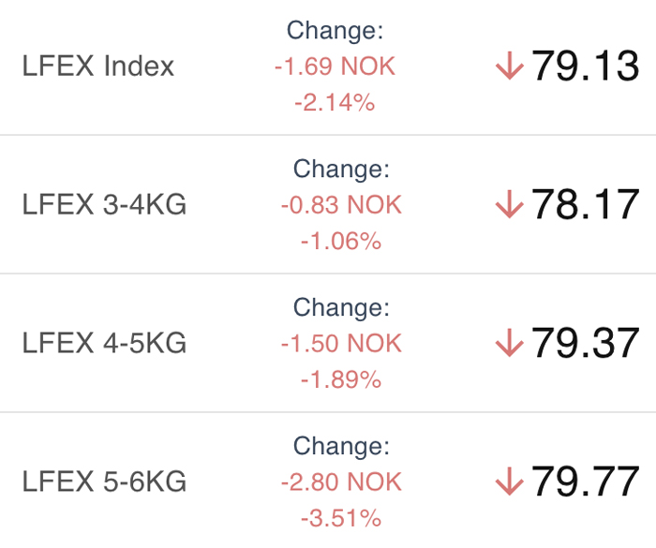The height and width of the screenshot is (548, 656).
Task: Click the -2.80 NOK change value
Action: tap(341, 481)
